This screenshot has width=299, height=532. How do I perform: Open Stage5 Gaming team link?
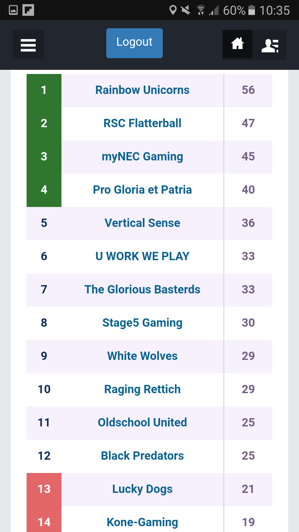[x=142, y=323]
